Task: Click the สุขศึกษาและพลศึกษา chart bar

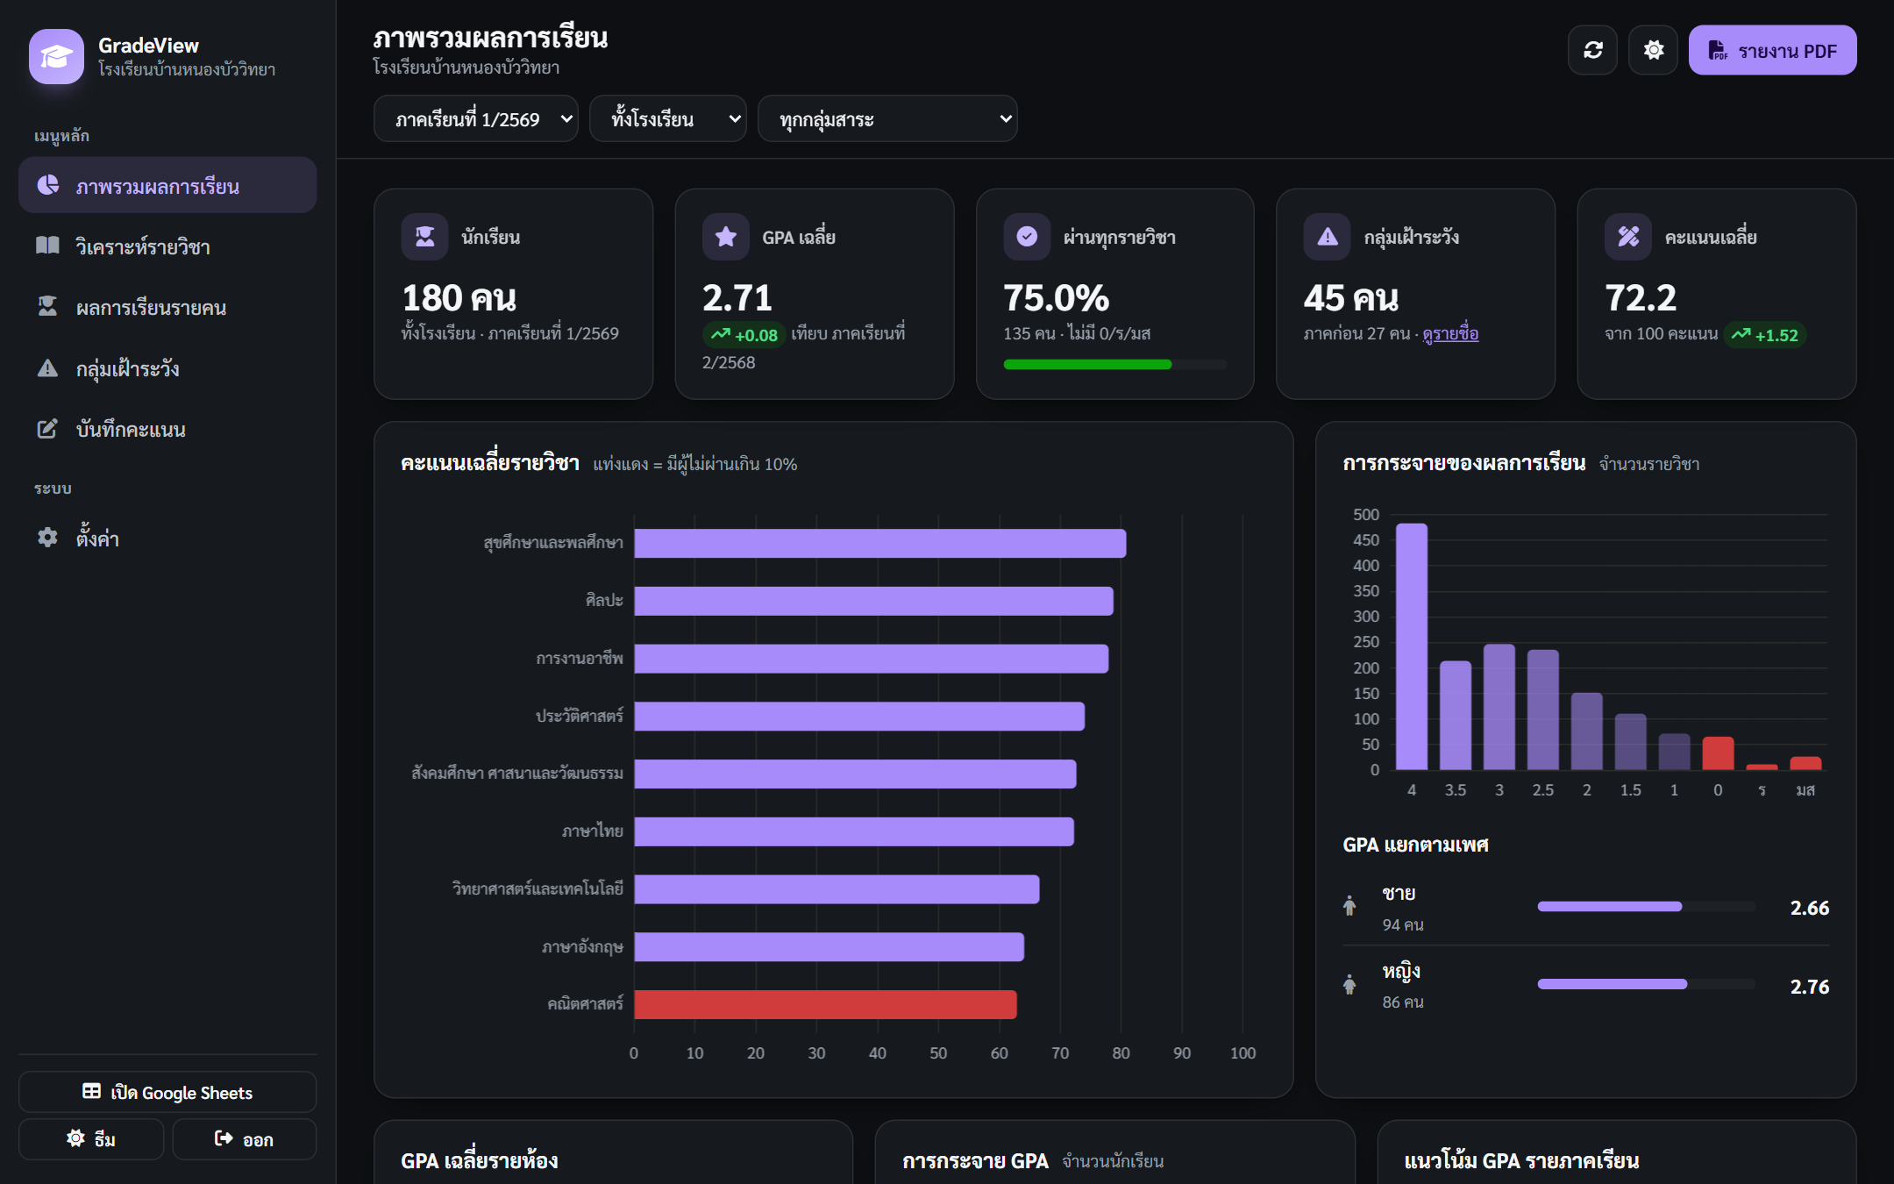Action: [880, 544]
